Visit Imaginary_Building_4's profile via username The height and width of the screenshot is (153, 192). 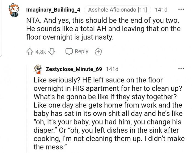(53, 10)
